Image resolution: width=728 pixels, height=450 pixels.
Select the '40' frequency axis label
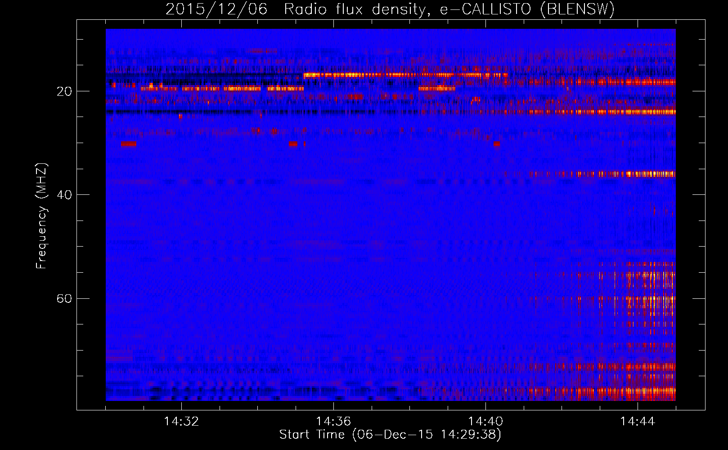(64, 195)
